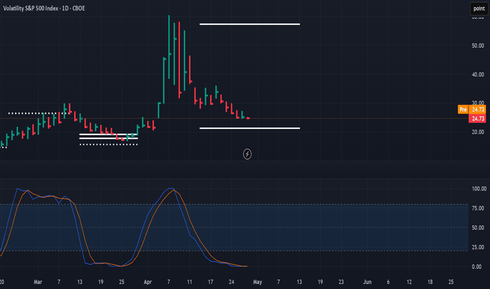
Task: Click the red 24.73 last price label
Action: point(477,119)
